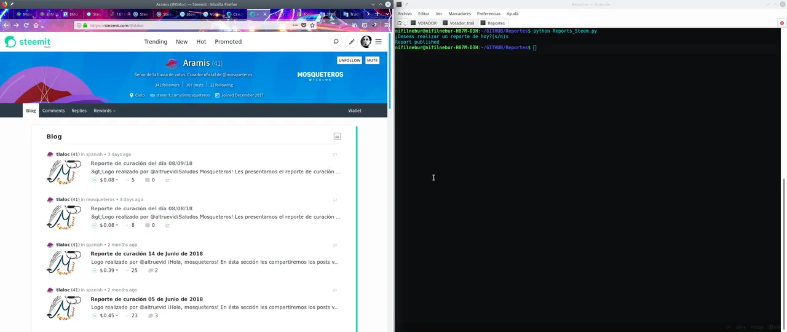
Task: Open the Archivo menu in Konsole
Action: [405, 14]
